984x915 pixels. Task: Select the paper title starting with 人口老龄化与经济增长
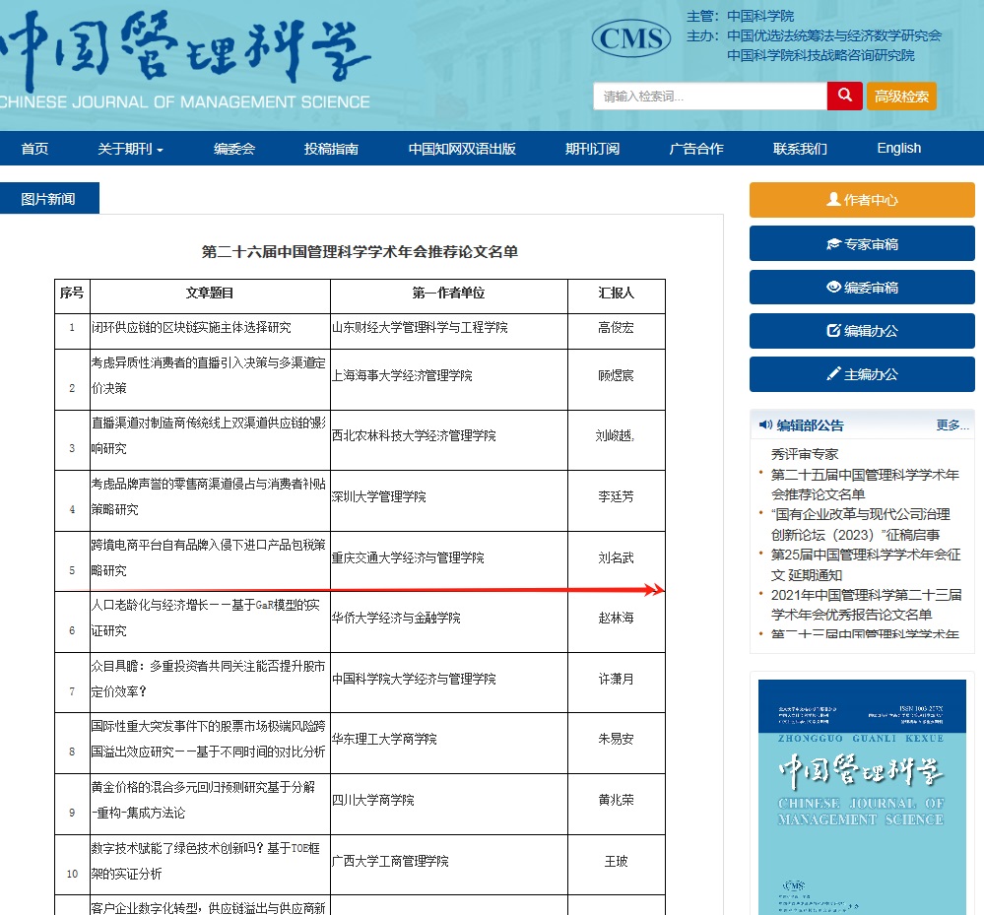(206, 619)
